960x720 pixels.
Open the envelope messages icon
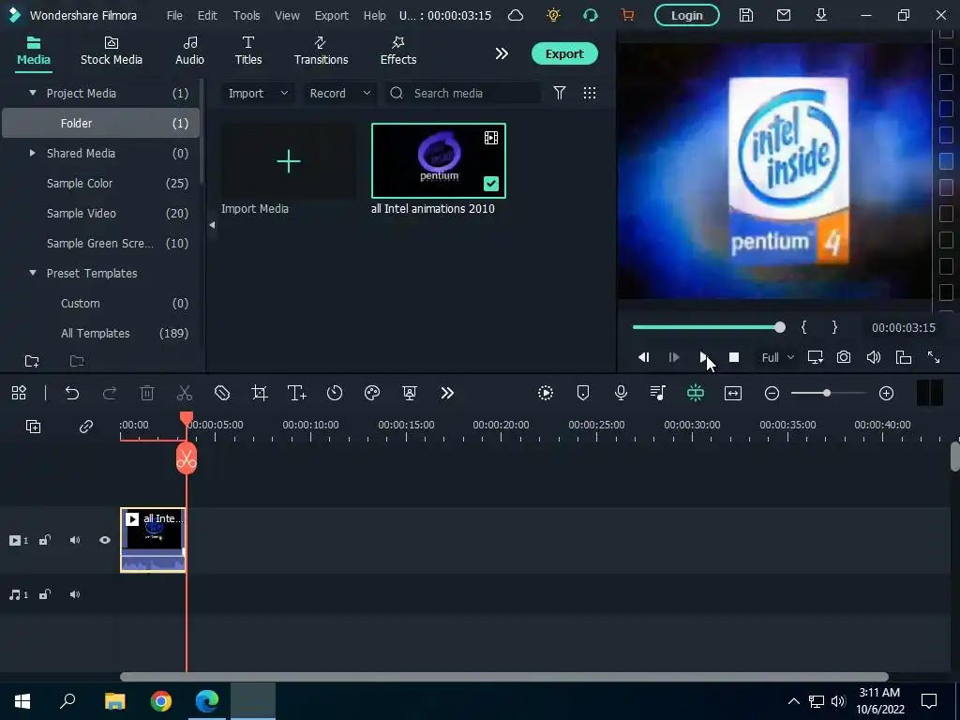[783, 15]
